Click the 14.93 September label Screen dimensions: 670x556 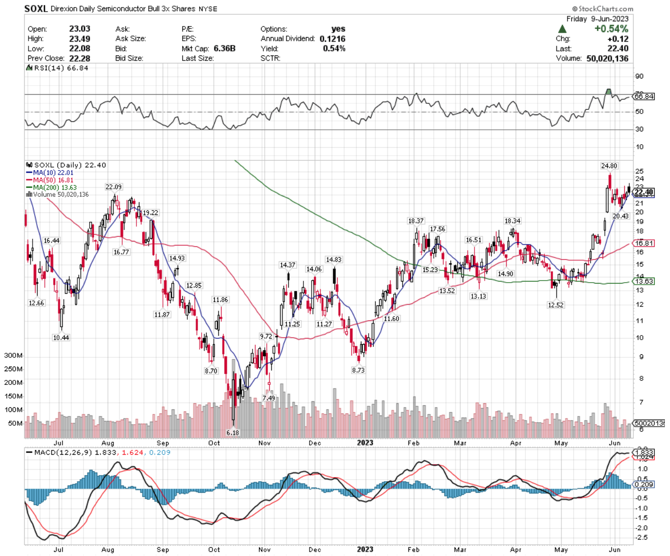click(x=177, y=259)
